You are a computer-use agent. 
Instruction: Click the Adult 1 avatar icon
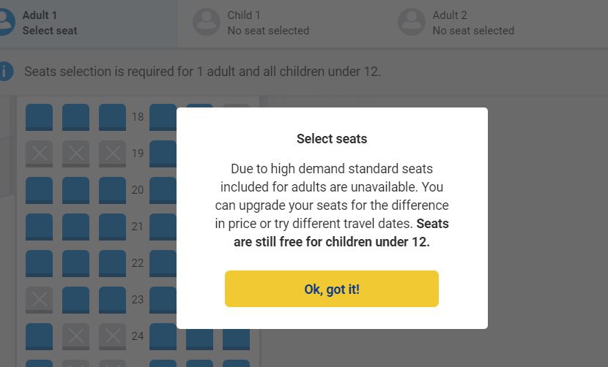(6, 22)
